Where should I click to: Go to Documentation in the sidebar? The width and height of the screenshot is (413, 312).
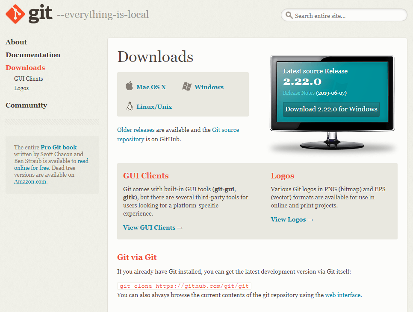click(x=33, y=55)
